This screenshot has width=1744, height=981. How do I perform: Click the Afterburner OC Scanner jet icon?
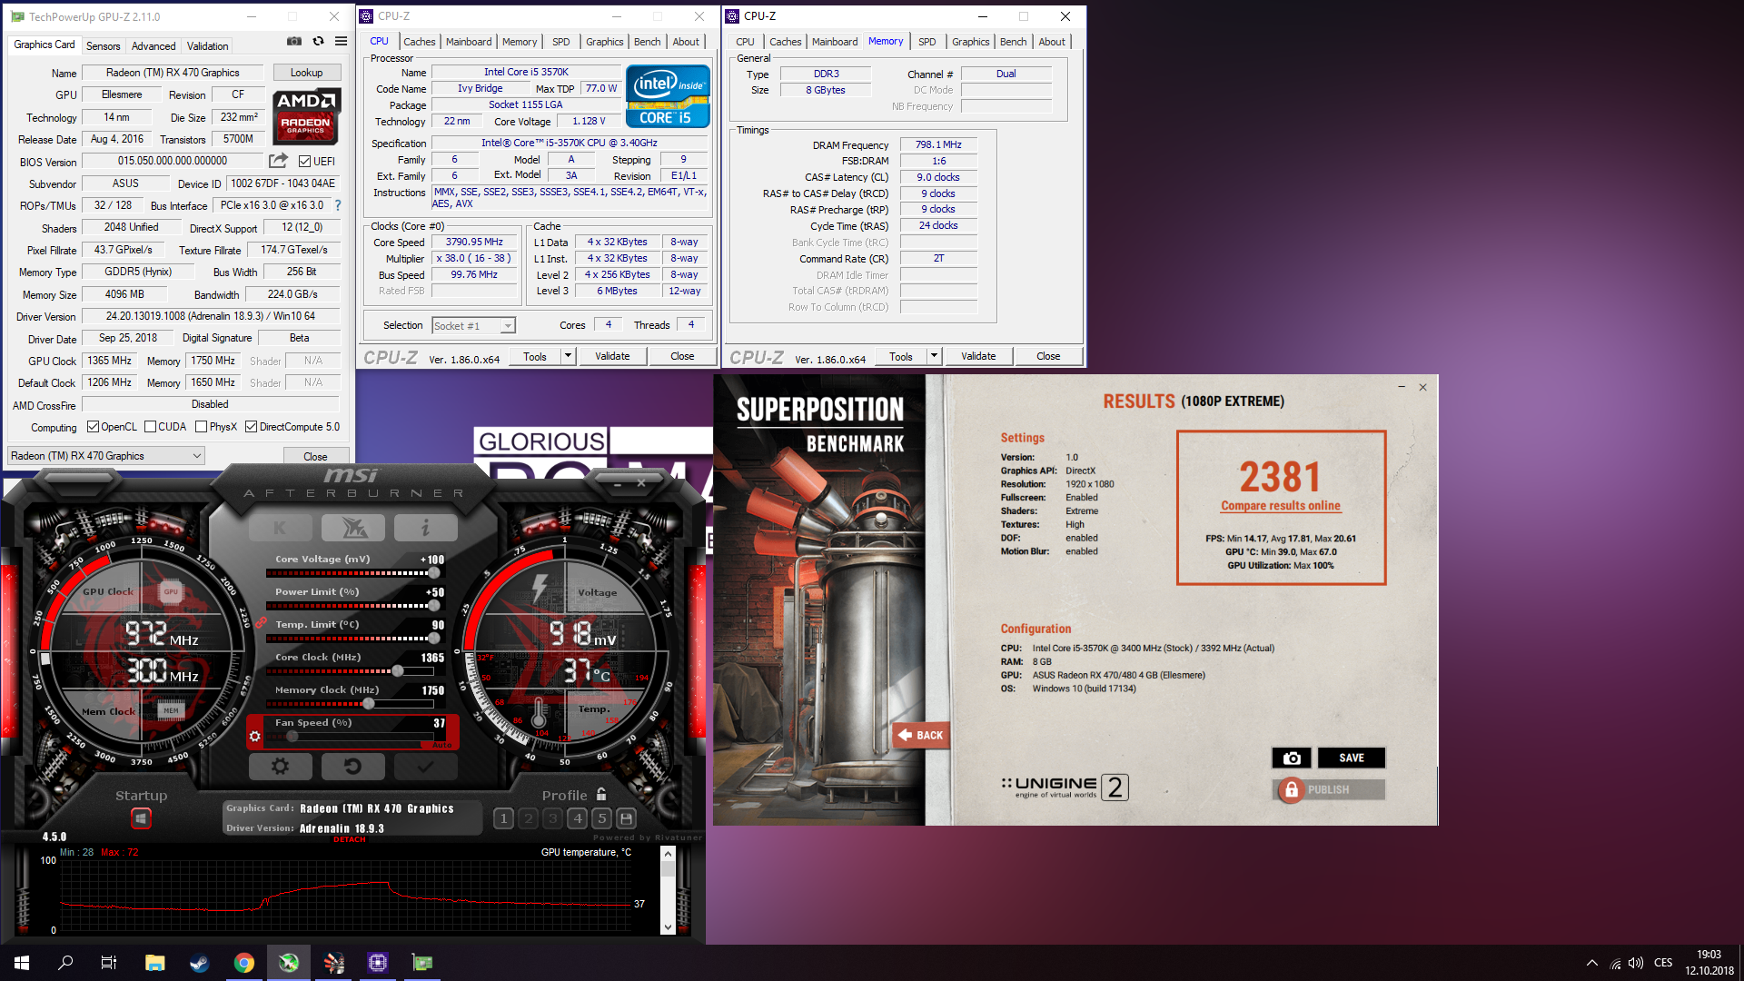pos(352,528)
